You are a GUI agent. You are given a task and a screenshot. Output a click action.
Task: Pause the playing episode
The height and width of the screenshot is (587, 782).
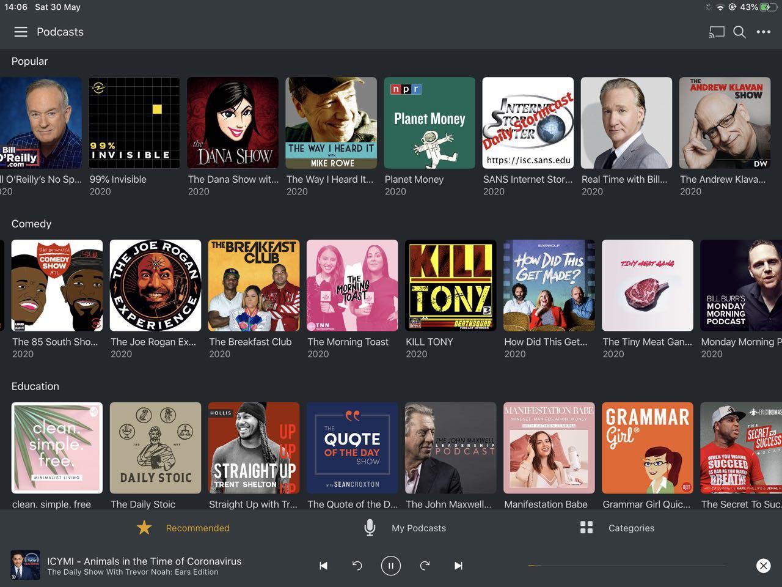pos(391,566)
